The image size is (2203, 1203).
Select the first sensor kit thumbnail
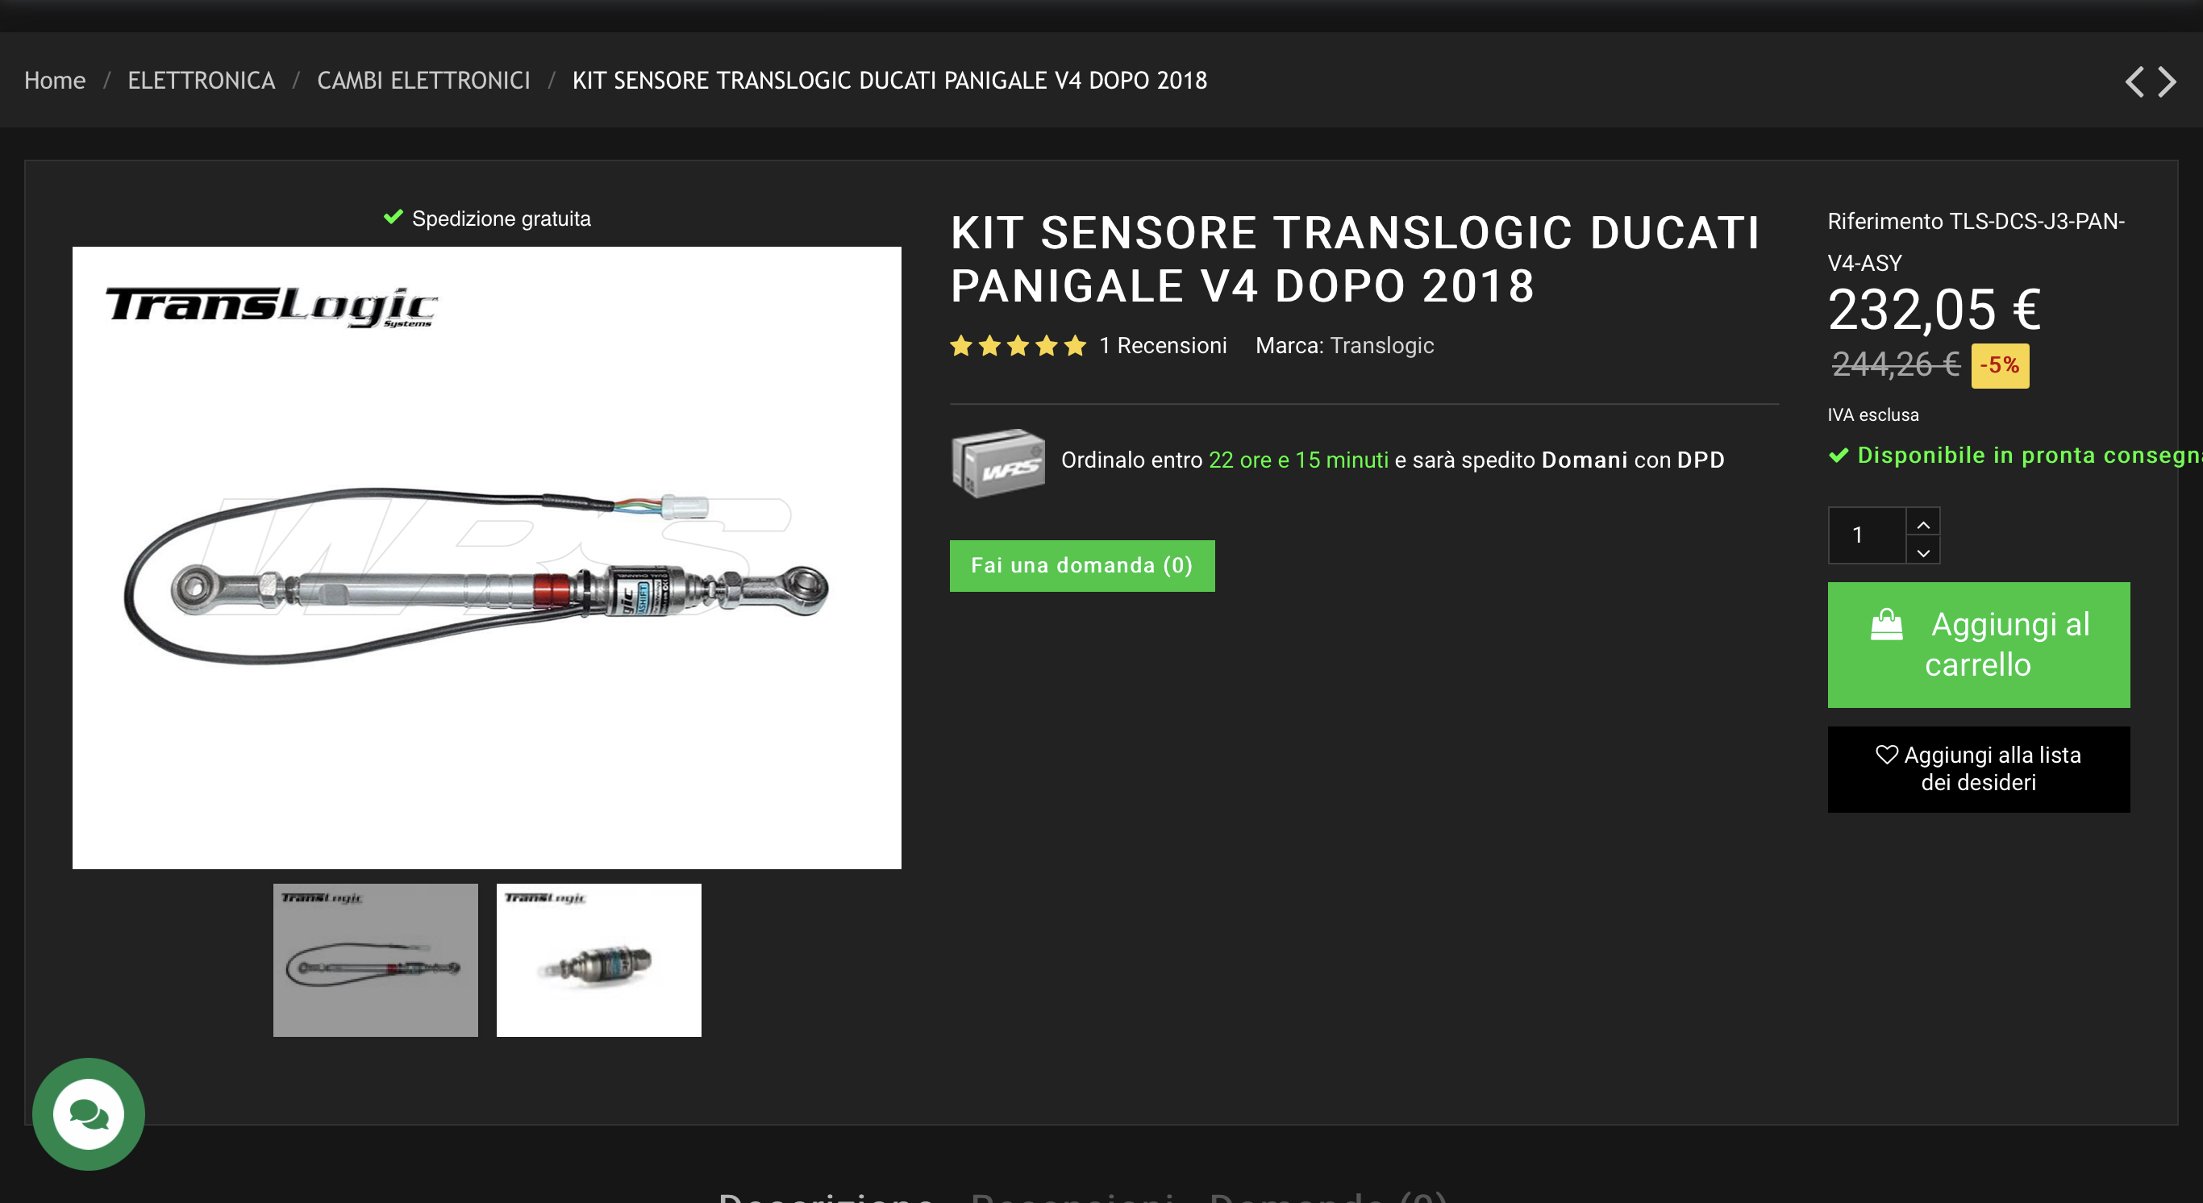tap(376, 959)
